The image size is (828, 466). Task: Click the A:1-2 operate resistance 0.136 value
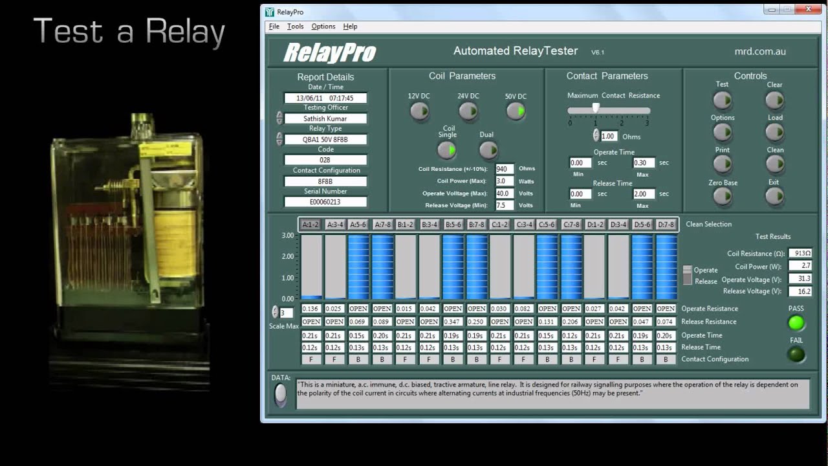point(310,309)
